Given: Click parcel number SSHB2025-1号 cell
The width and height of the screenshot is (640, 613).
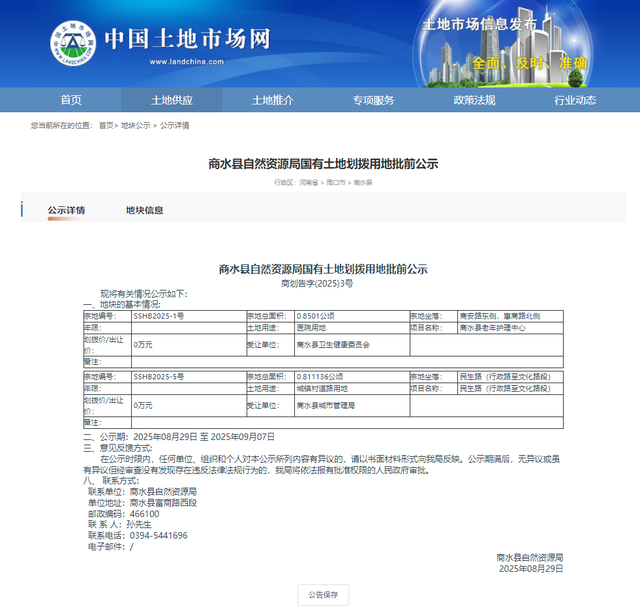Looking at the screenshot, I should (x=159, y=316).
